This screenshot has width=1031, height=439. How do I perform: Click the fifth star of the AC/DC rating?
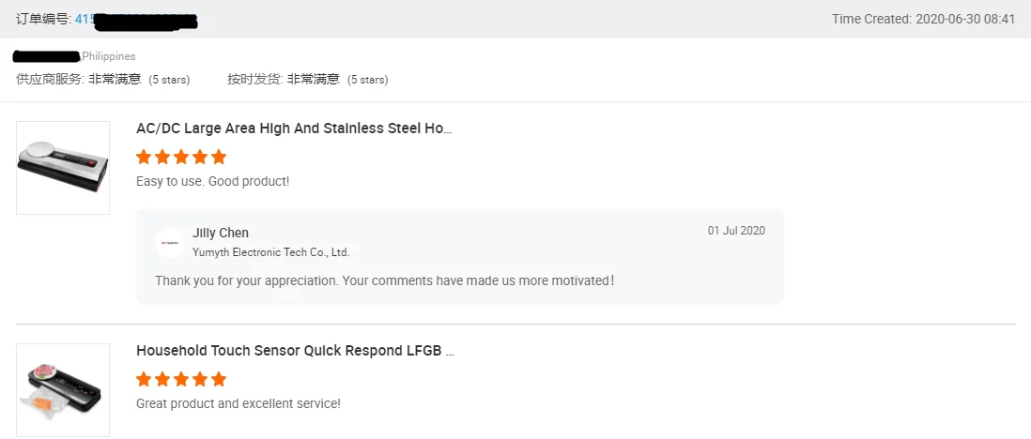coord(219,157)
